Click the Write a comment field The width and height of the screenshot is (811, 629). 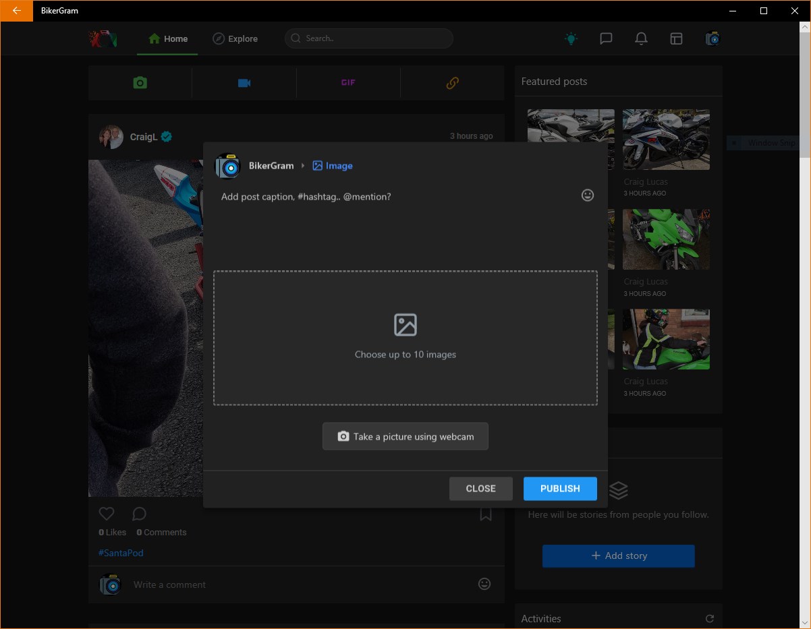pos(300,585)
